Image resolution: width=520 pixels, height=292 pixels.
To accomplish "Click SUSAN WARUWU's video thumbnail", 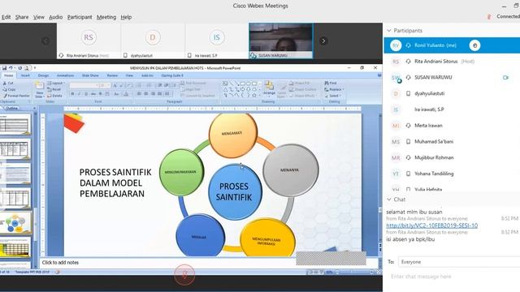I will 280,41.
